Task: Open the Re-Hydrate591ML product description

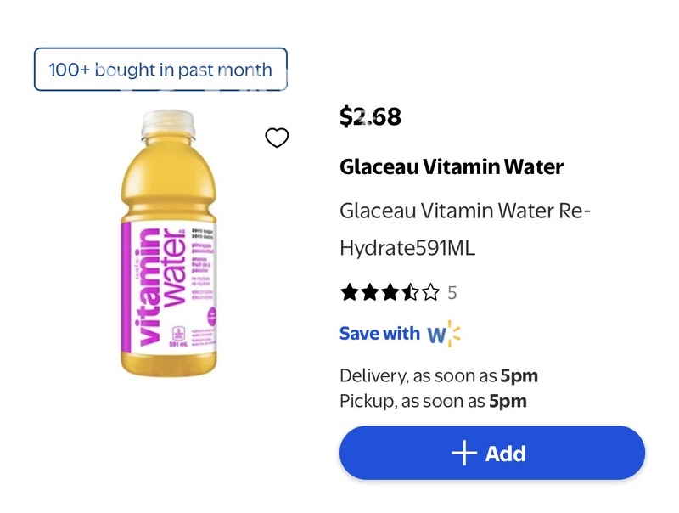Action: 464,228
